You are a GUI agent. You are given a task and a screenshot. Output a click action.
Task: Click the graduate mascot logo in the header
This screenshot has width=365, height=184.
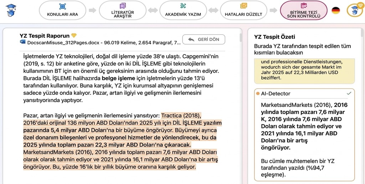point(11,10)
